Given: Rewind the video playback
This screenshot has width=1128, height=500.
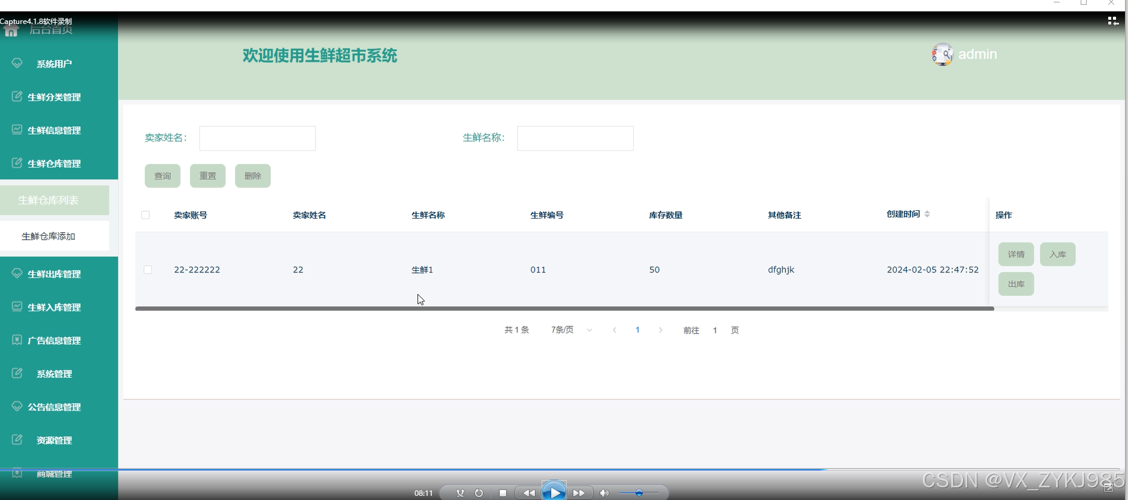Looking at the screenshot, I should click(528, 493).
